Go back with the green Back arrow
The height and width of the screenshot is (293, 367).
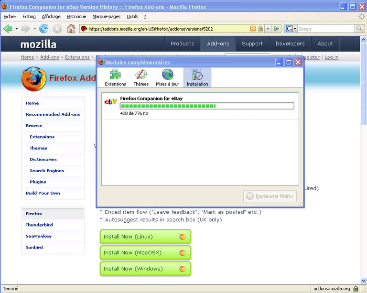tap(8, 29)
